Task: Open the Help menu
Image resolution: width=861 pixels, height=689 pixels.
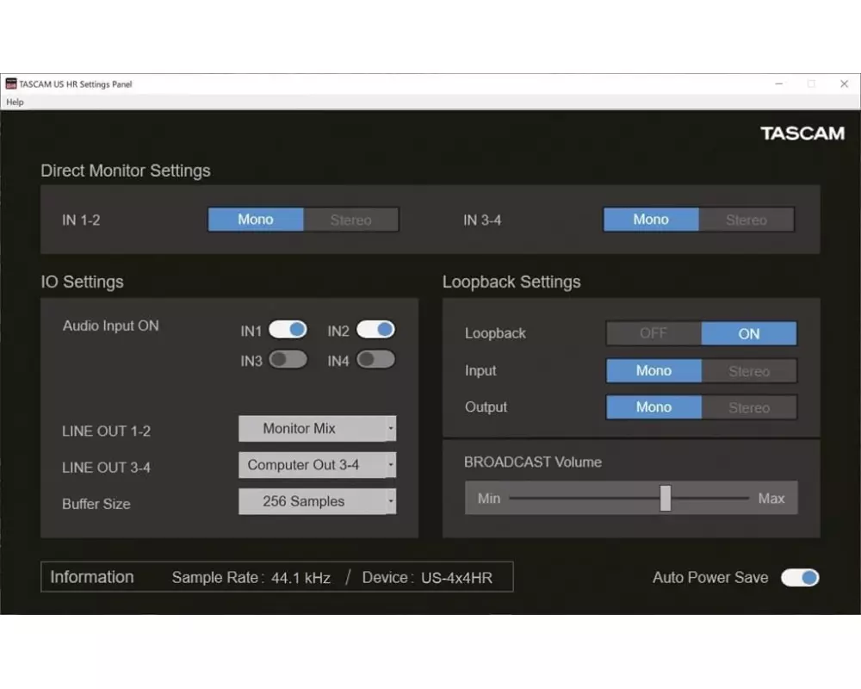Action: point(15,102)
